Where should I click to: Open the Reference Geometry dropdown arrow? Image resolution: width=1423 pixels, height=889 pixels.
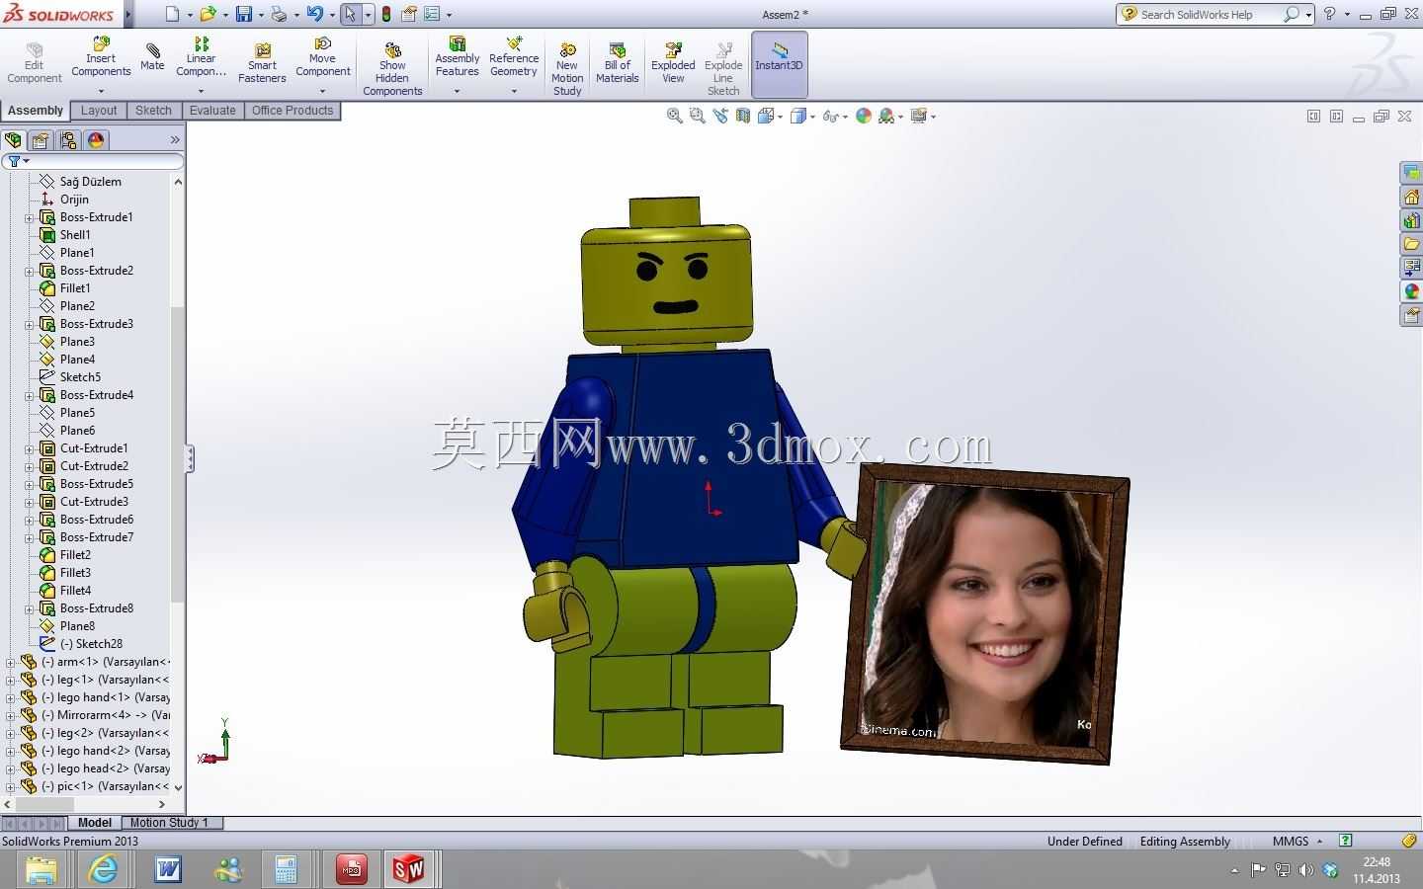pyautogui.click(x=514, y=92)
